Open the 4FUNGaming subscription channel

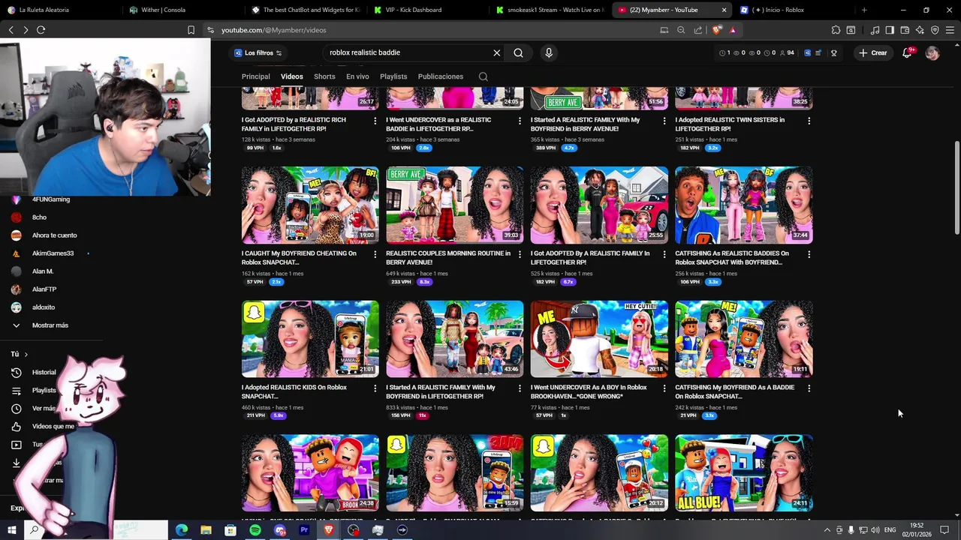click(x=51, y=199)
